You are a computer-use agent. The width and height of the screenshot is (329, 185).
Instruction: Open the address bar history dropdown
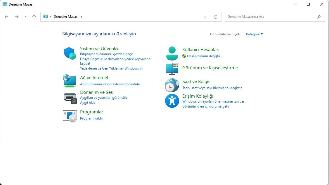[205, 17]
